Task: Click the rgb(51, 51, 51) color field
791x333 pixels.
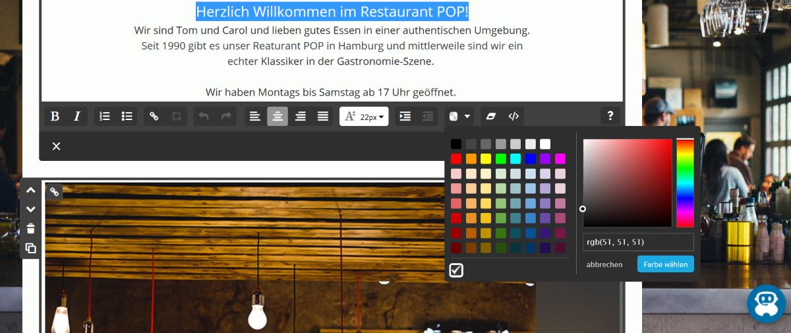Action: [x=638, y=242]
